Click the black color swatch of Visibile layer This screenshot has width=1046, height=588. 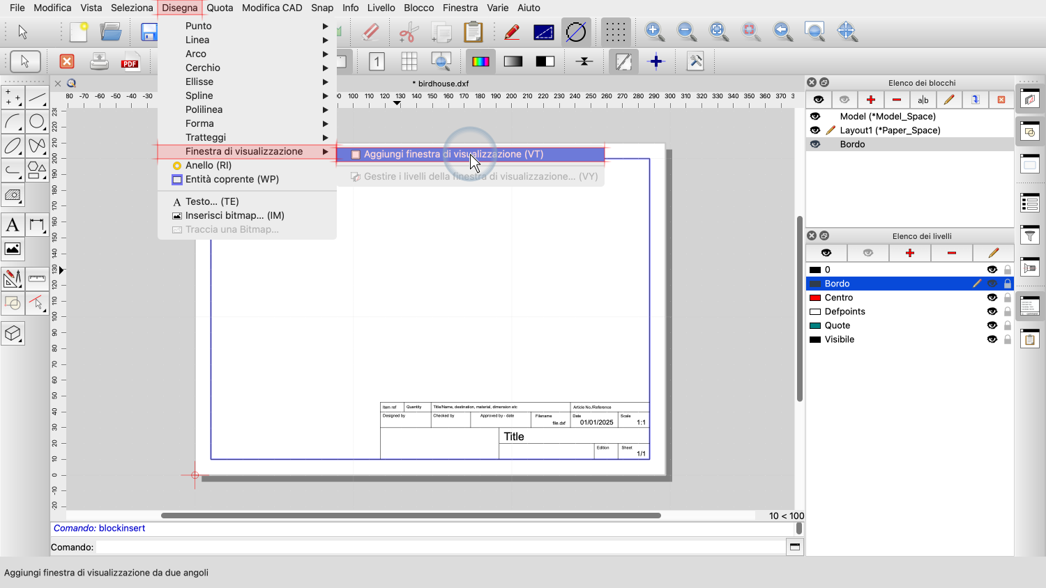pyautogui.click(x=815, y=339)
